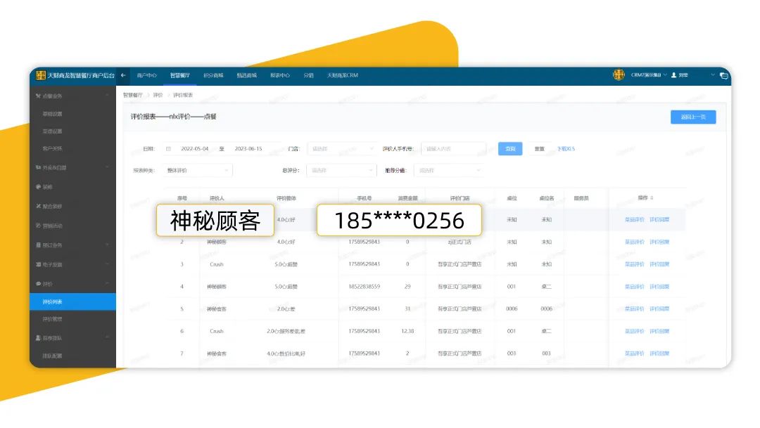
Task: Click the 电子发票 sidebar icon
Action: coord(38,264)
